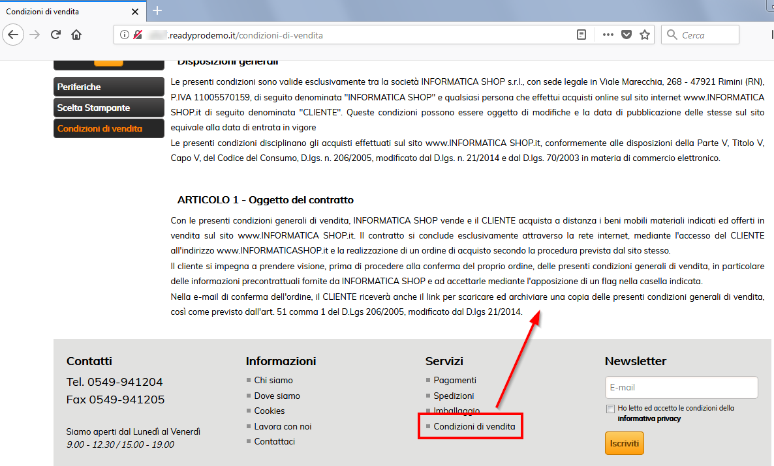Open the Contattaci footer link

(x=275, y=441)
